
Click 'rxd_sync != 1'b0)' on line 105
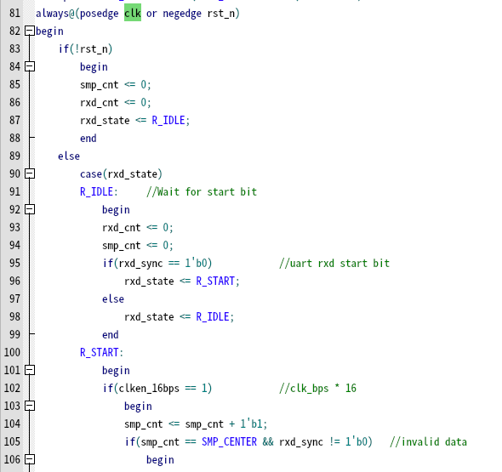[326, 442]
